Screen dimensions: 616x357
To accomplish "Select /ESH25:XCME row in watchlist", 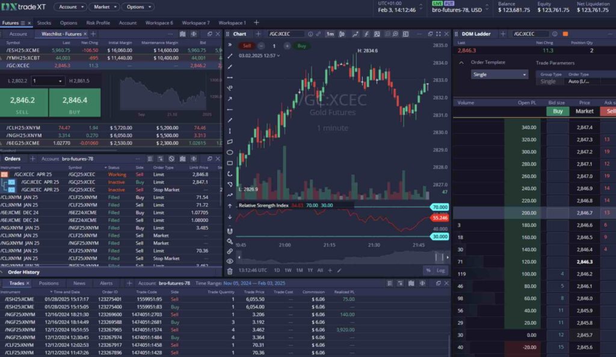I will click(111, 50).
